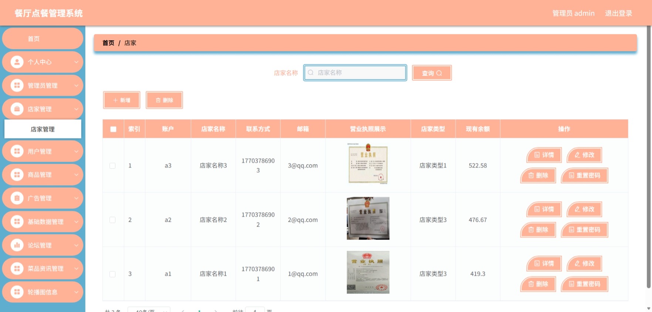The width and height of the screenshot is (652, 312).
Task: Click the trash 删除 button above the table
Action: 164,100
